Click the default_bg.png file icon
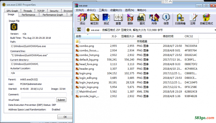This screenshot has height=123, width=216. click(77, 60)
